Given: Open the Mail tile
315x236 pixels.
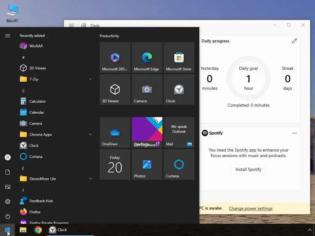Looking at the screenshot, I should pos(179,132).
